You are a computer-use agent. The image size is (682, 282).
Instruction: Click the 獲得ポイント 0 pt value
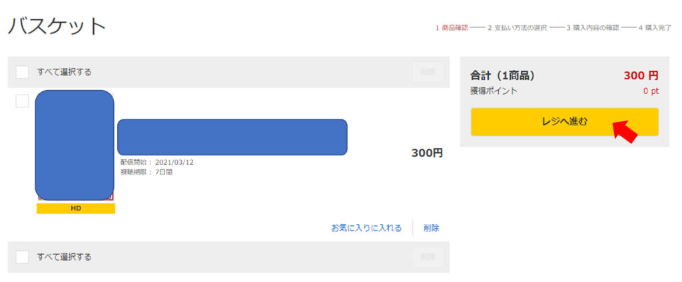point(651,91)
